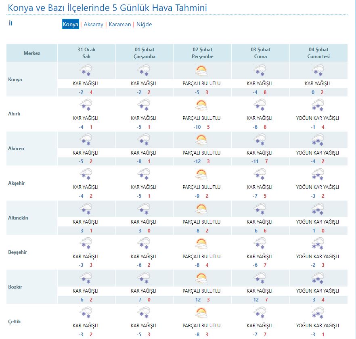Click Çeltik's partly cloudy icon for 02 Şubat
356x339 pixels.
[201, 313]
